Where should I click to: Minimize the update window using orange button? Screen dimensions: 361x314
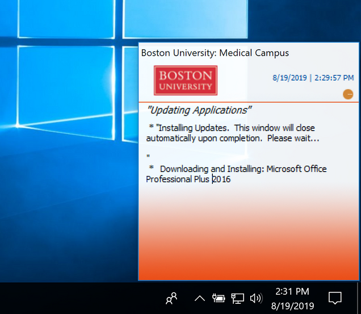click(x=348, y=94)
